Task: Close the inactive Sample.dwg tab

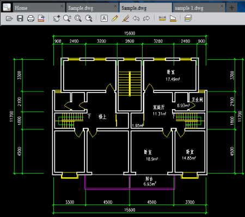Action: [x=115, y=6]
